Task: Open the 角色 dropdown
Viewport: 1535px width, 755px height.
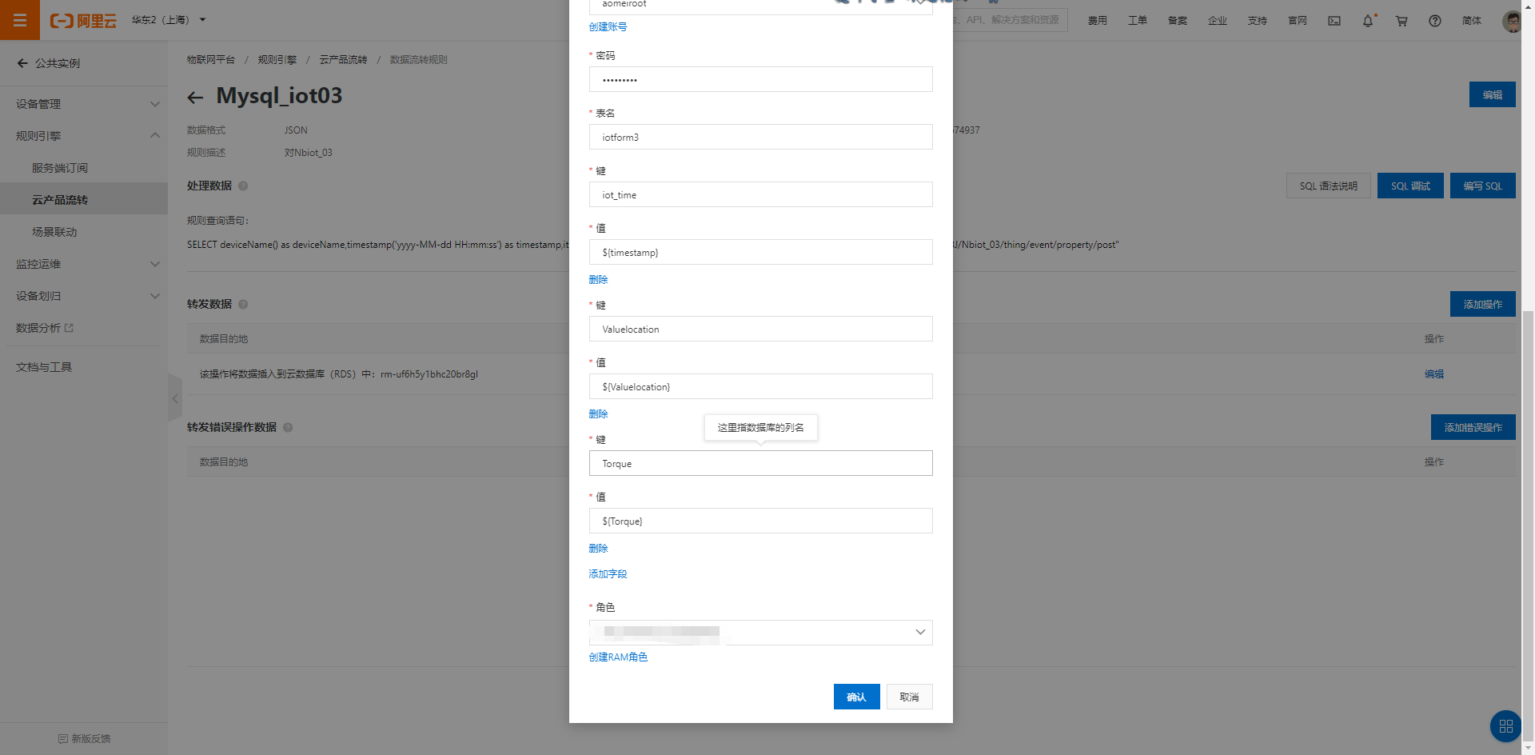Action: click(760, 633)
